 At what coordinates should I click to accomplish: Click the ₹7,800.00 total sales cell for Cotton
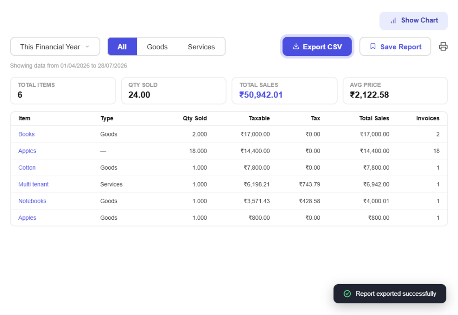pyautogui.click(x=376, y=167)
